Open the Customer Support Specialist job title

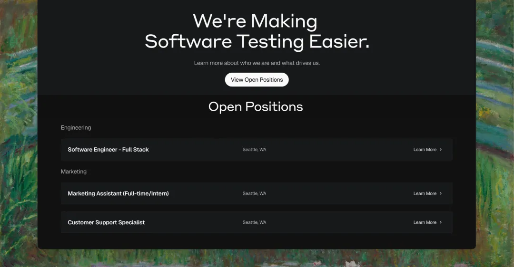pyautogui.click(x=106, y=222)
